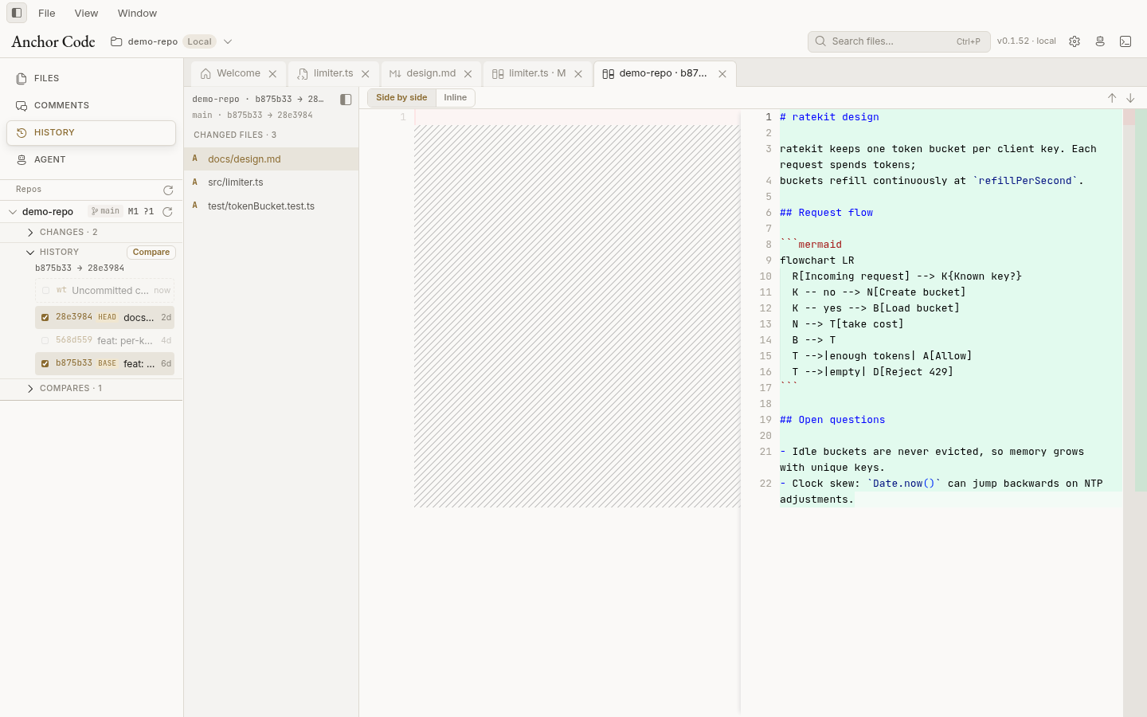Focus the Search files input
Screen dimensions: 1147x717
[x=898, y=41]
